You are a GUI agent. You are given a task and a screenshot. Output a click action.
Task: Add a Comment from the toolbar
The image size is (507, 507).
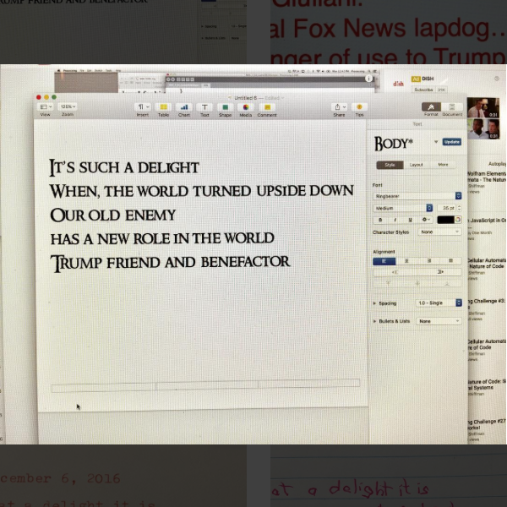[x=267, y=107]
